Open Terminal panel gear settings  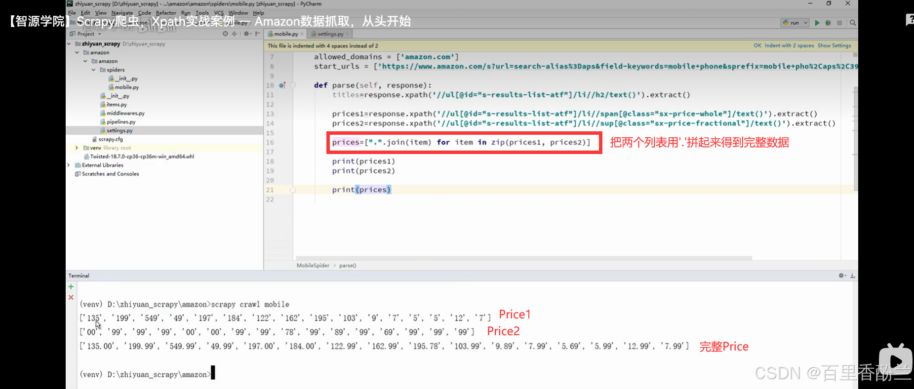click(842, 275)
